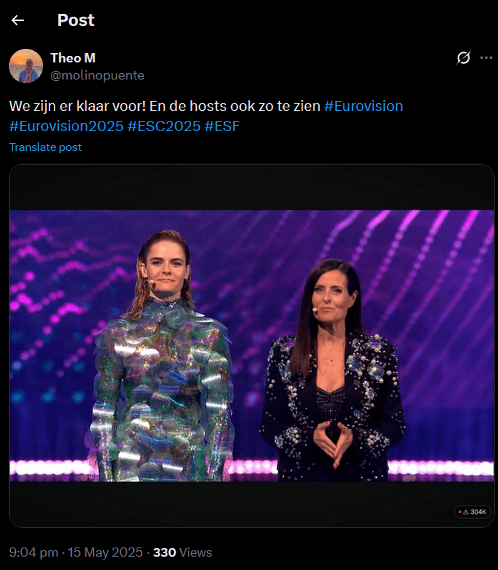
Task: Open the #ESF hashtag
Action: pos(222,126)
